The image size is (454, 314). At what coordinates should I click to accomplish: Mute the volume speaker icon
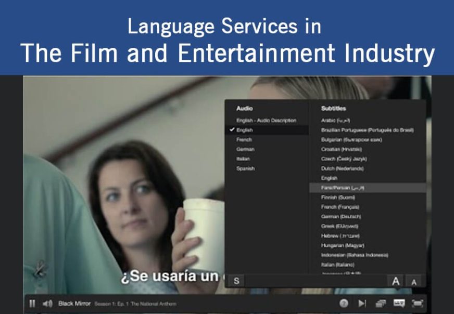tap(47, 304)
